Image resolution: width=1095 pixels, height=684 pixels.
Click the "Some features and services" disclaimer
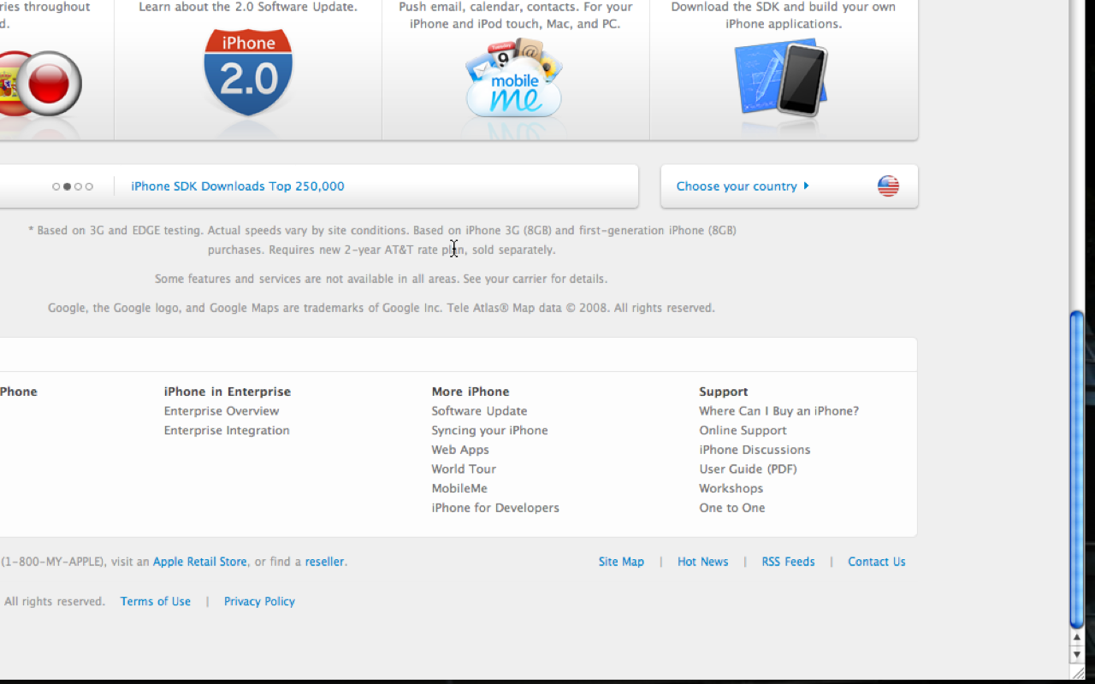(x=382, y=279)
